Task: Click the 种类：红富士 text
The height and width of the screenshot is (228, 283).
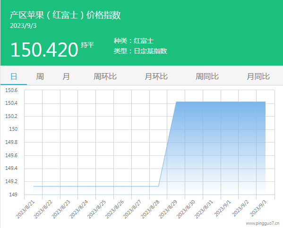Action: click(134, 41)
